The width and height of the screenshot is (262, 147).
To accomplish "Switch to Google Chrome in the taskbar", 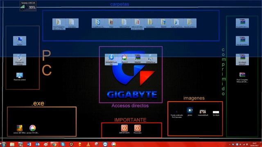I will tap(54, 144).
